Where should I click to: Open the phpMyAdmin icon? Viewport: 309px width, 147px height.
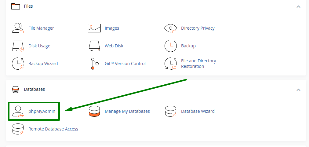pos(18,111)
